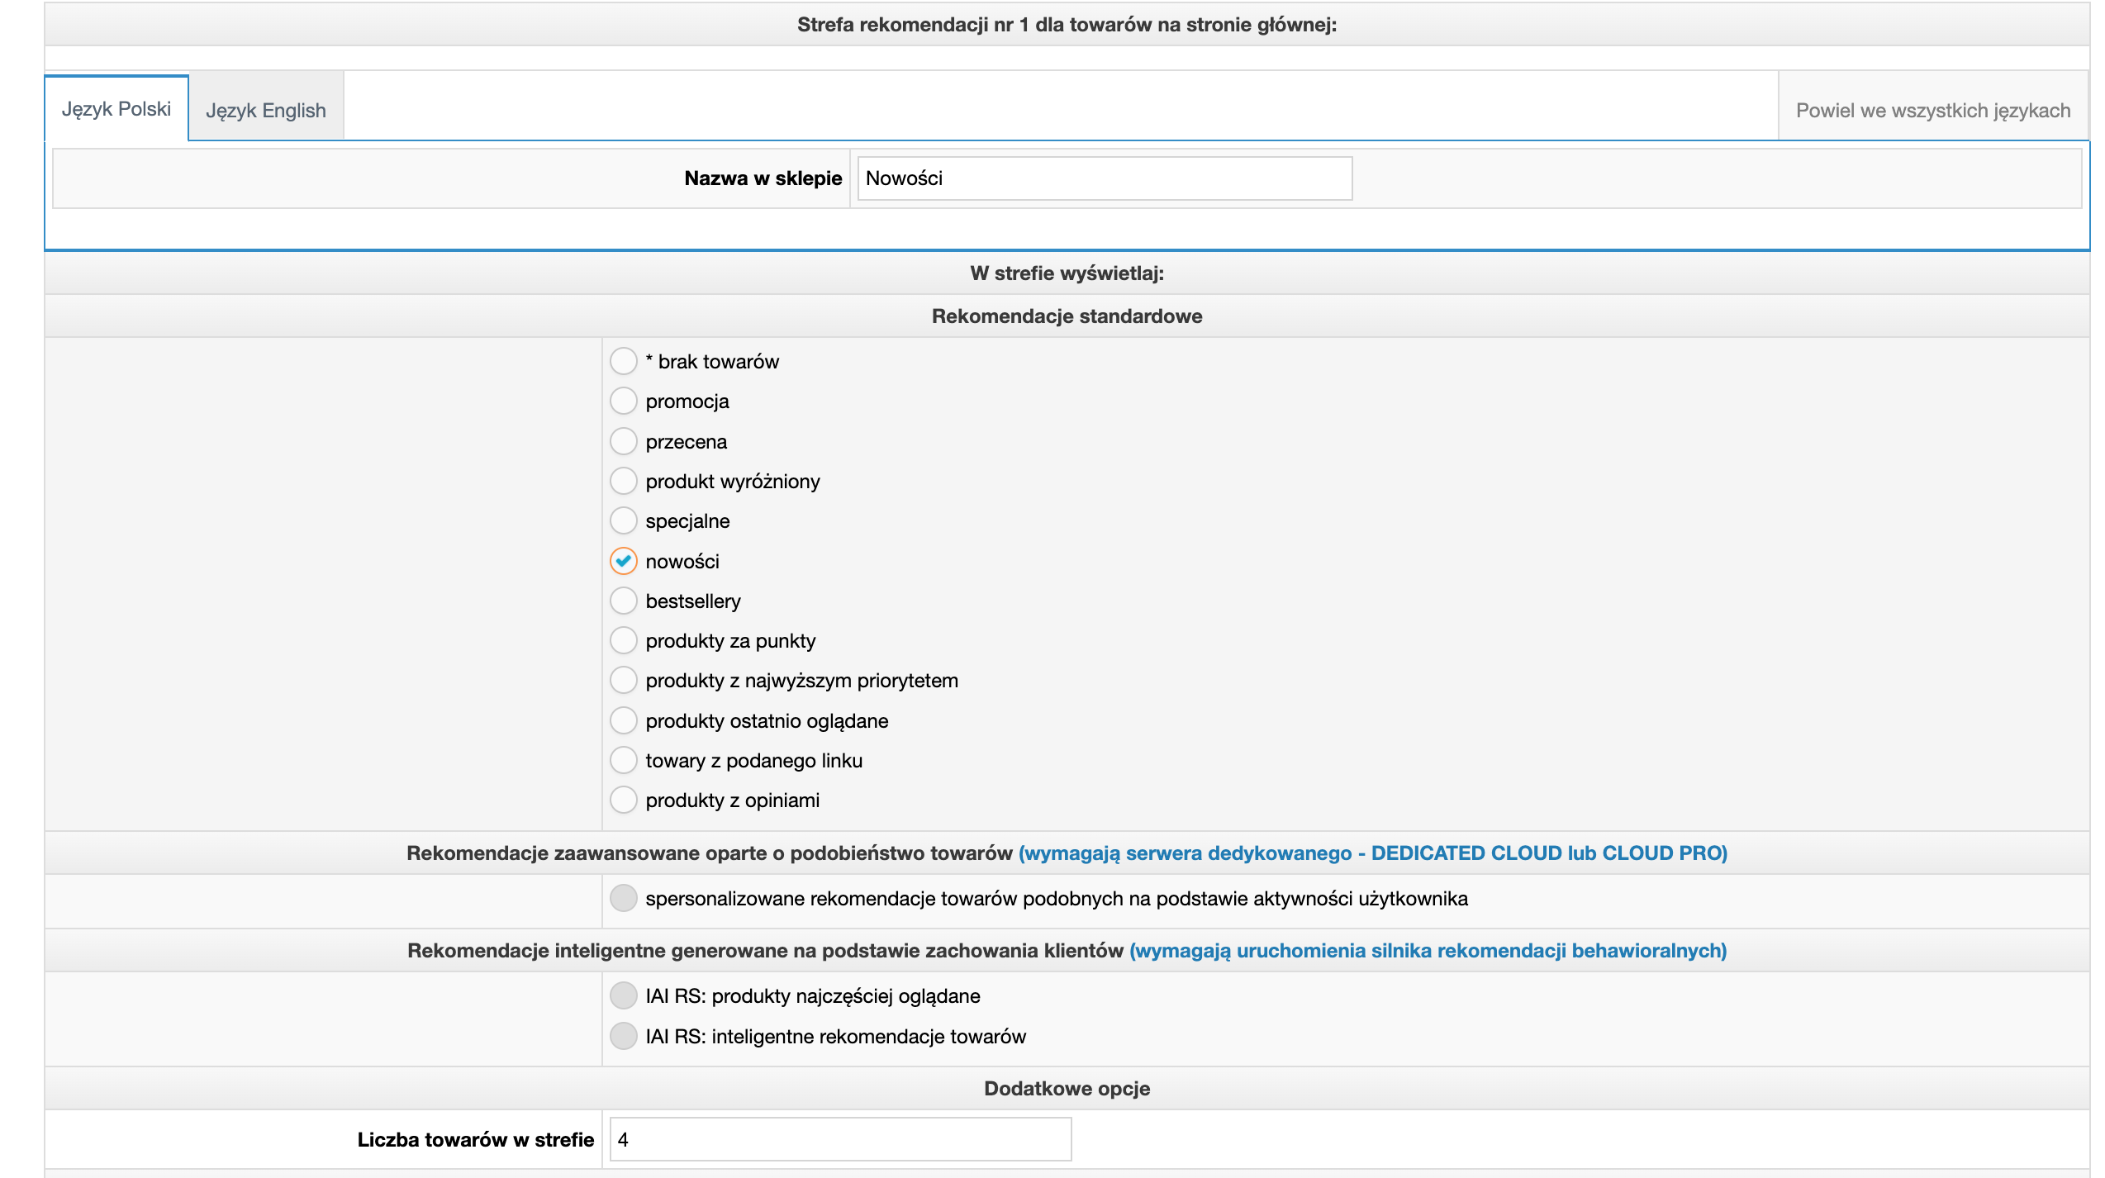
Task: Select the 'specjalne' radio option
Action: pyautogui.click(x=624, y=520)
